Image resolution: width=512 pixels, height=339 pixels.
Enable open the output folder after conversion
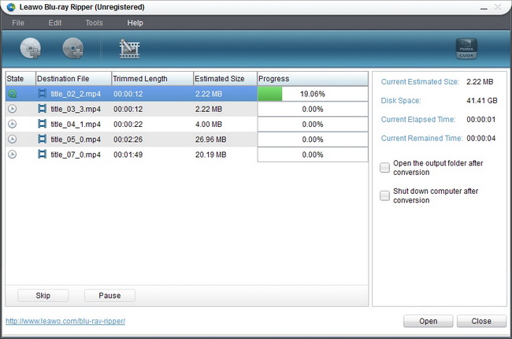point(384,168)
